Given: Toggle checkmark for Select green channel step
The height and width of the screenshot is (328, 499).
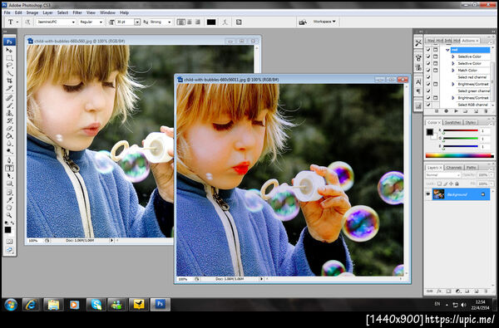Looking at the screenshot, I should click(428, 91).
